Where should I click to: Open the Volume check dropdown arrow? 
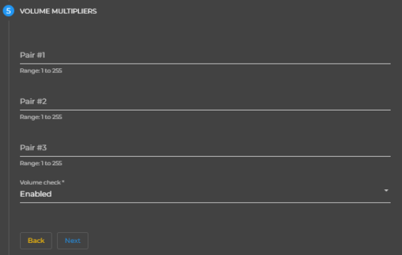(x=386, y=191)
